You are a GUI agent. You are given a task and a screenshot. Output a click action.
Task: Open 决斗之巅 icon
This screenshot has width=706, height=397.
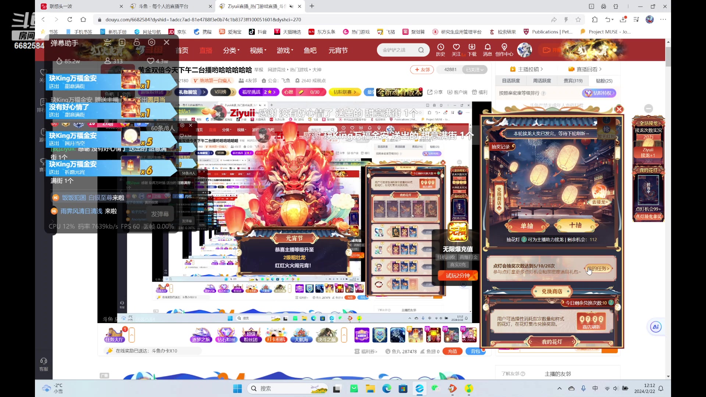[x=326, y=335]
